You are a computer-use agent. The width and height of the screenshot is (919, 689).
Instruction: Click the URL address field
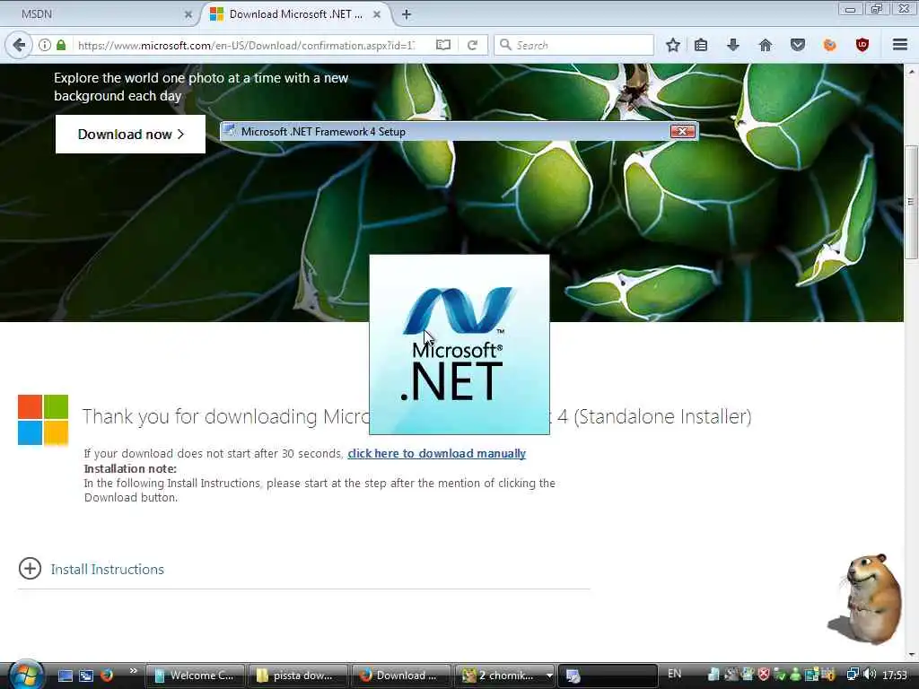[x=246, y=45]
